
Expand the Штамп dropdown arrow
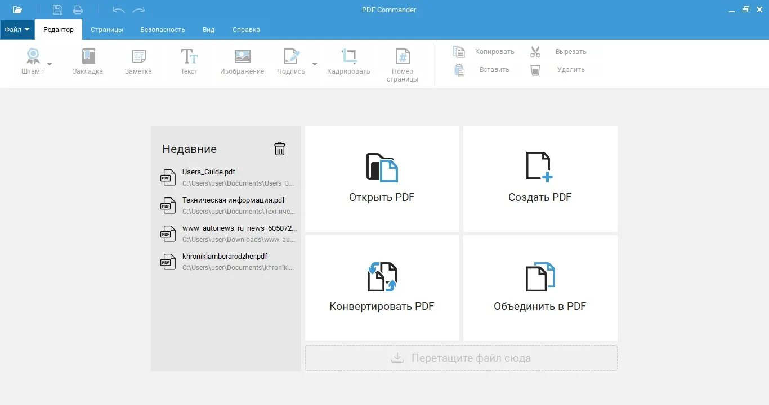click(50, 64)
